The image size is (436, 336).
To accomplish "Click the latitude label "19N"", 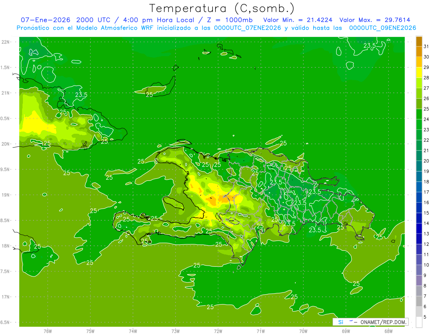I will coord(6,195).
